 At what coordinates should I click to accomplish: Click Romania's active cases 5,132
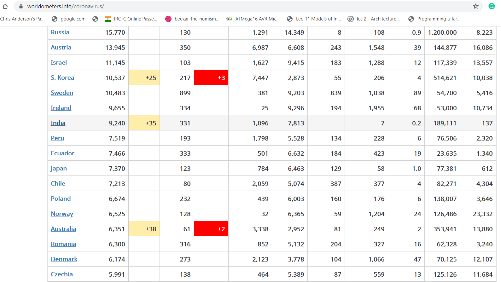[296, 244]
